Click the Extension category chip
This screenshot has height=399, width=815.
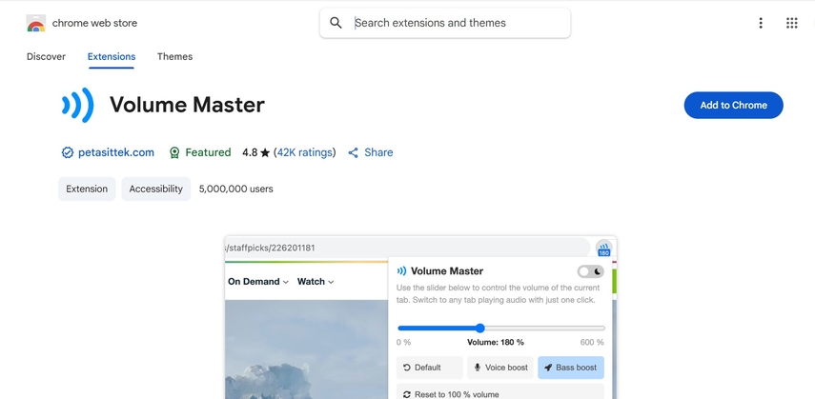(x=87, y=190)
